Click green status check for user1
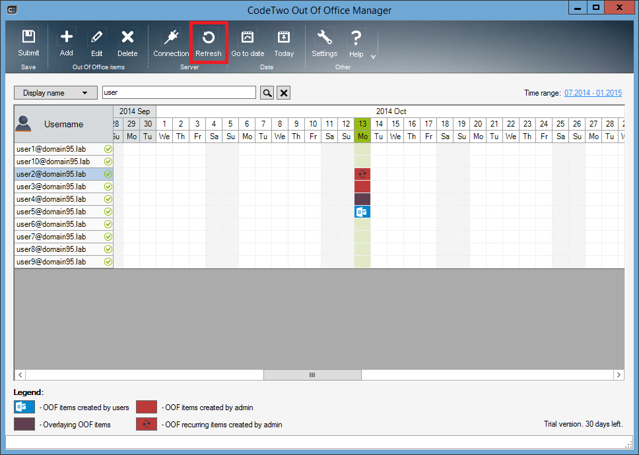This screenshot has width=639, height=455. click(108, 149)
